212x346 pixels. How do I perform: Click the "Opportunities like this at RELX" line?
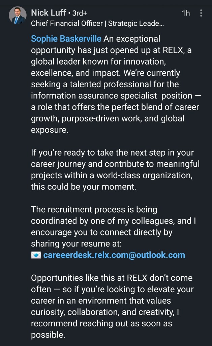click(x=111, y=278)
